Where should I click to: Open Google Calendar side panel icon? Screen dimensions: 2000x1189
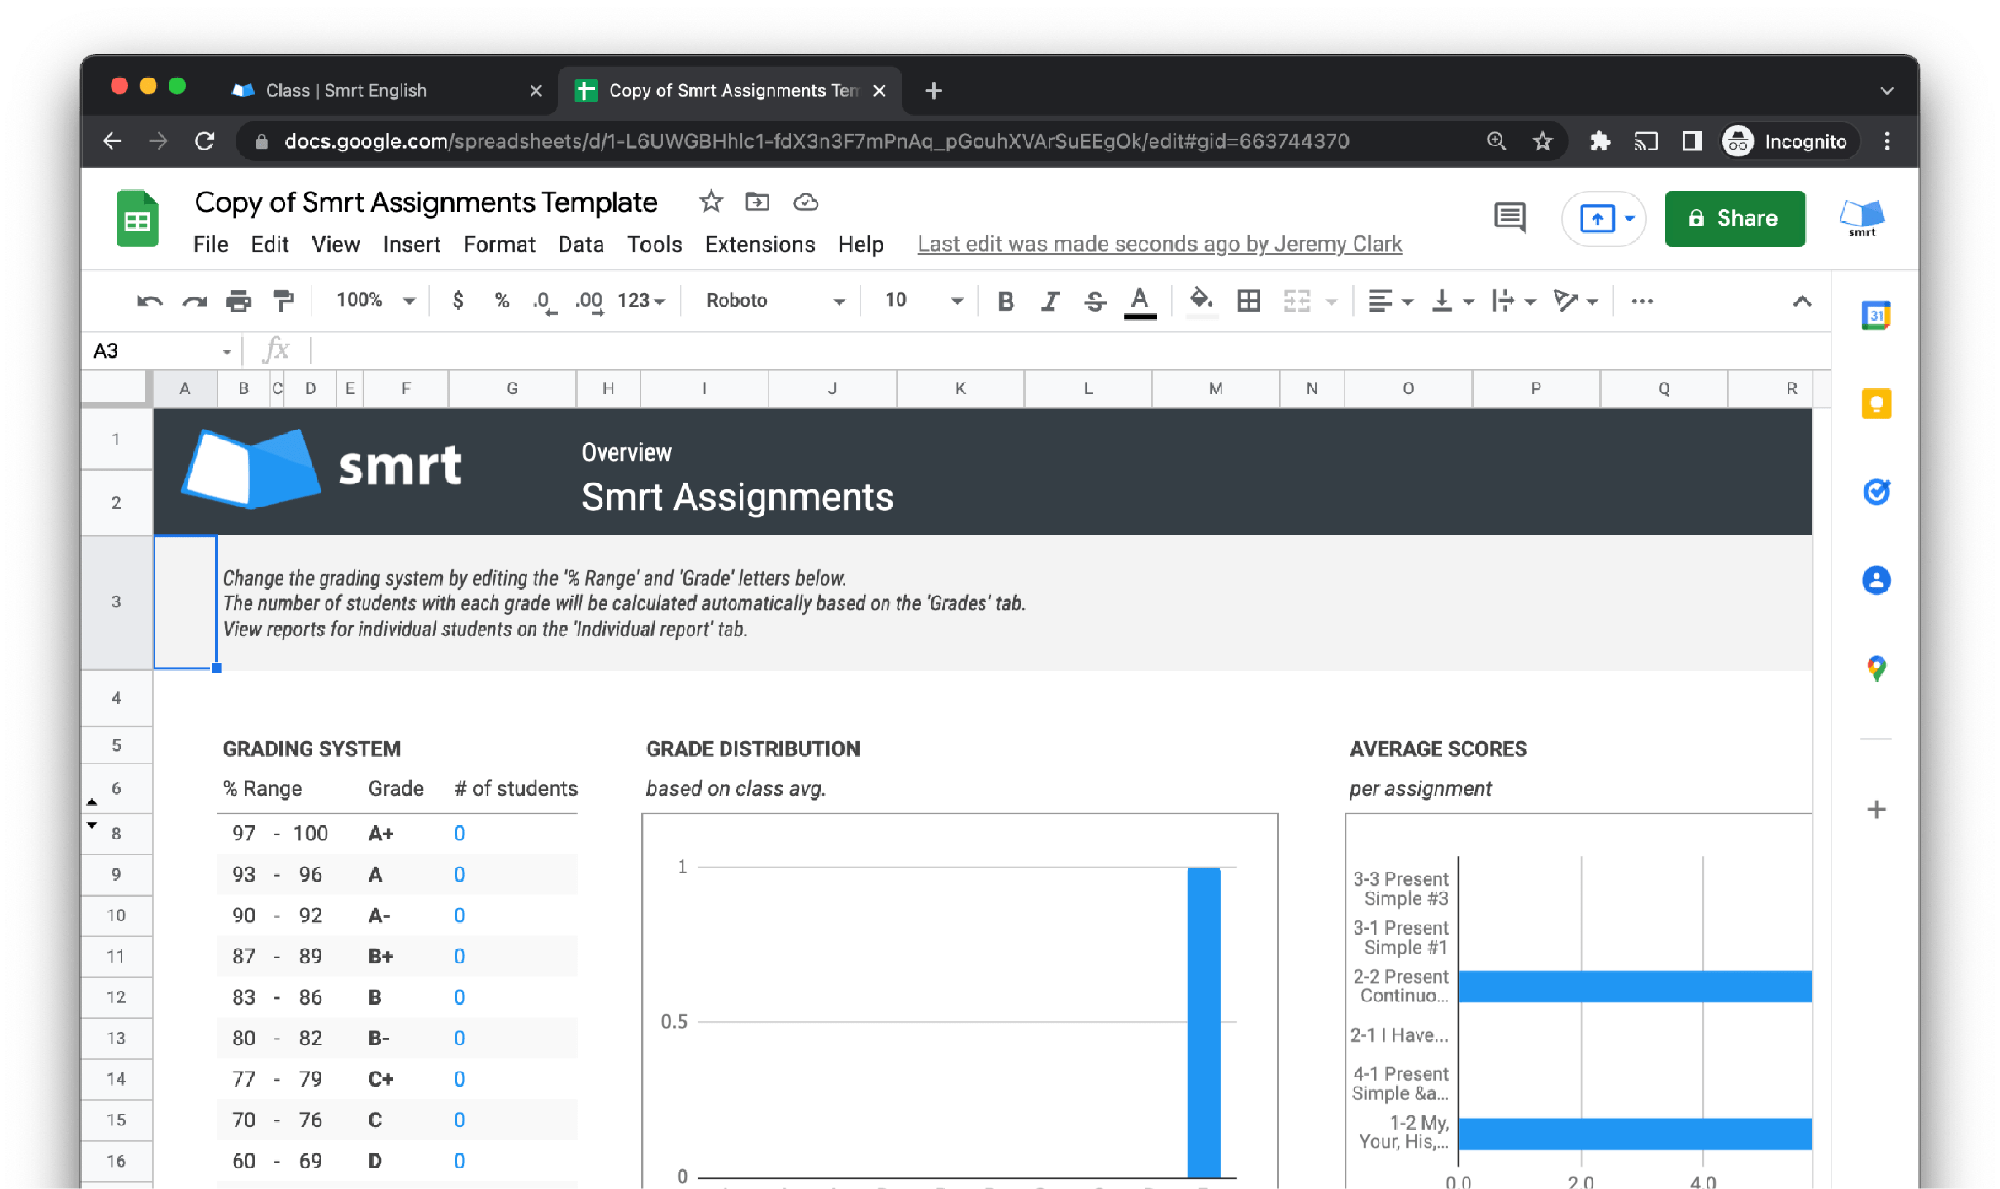click(x=1875, y=316)
